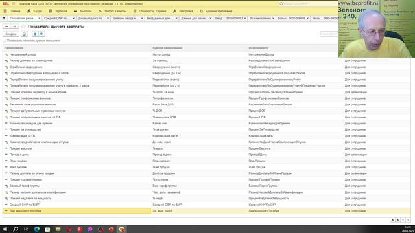Select the Компенсация за ПК row
The height and width of the screenshot is (233, 415).
tap(206, 136)
